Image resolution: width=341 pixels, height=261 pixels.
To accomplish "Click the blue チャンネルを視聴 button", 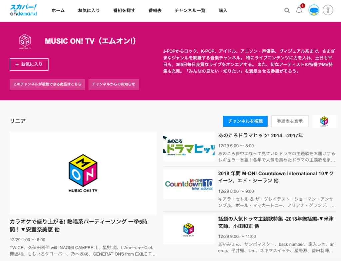I will 245,121.
